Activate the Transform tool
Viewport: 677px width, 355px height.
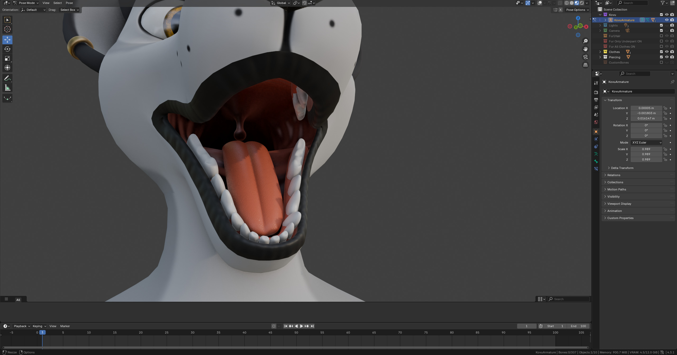coord(7,68)
